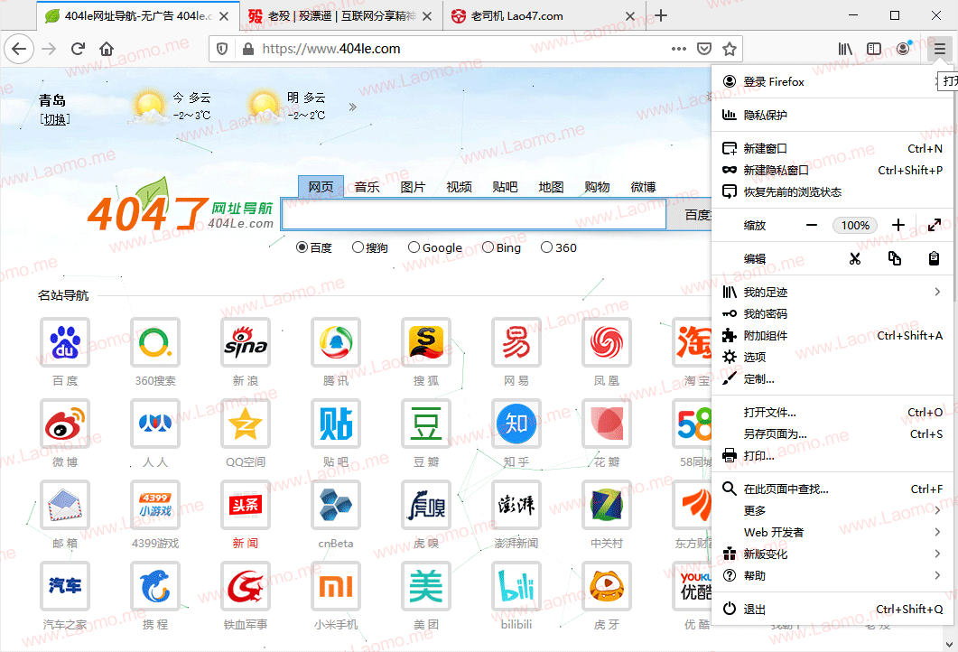Image resolution: width=958 pixels, height=652 pixels.
Task: Open 隐私保护 menu entry
Action: coord(832,115)
